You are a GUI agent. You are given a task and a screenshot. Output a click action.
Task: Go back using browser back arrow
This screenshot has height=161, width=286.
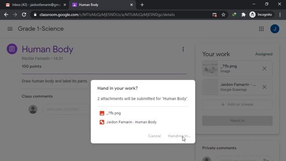point(6,15)
